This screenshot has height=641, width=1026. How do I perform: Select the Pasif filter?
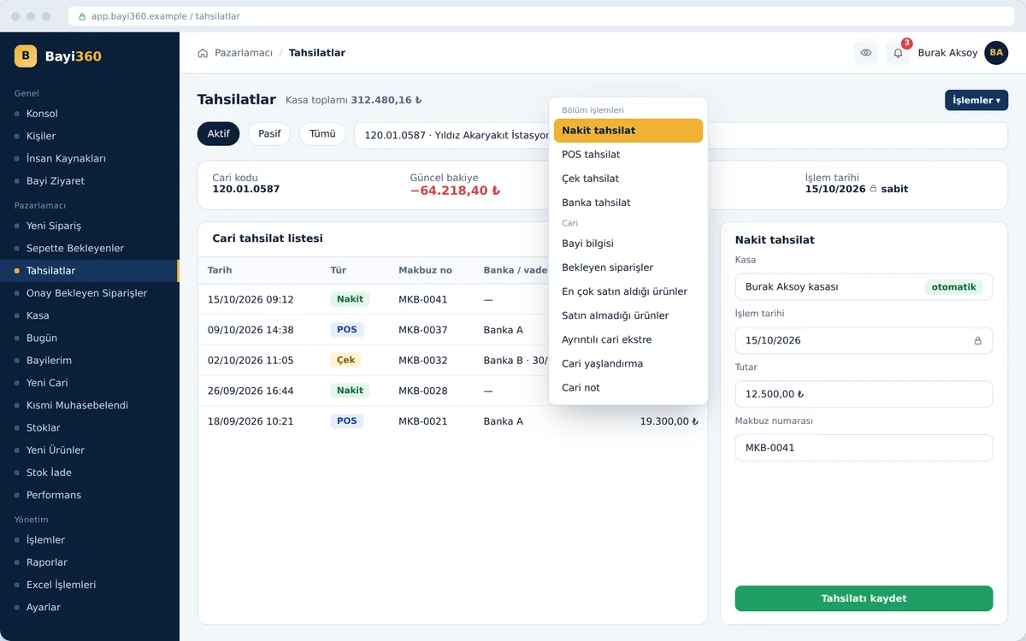click(x=269, y=134)
